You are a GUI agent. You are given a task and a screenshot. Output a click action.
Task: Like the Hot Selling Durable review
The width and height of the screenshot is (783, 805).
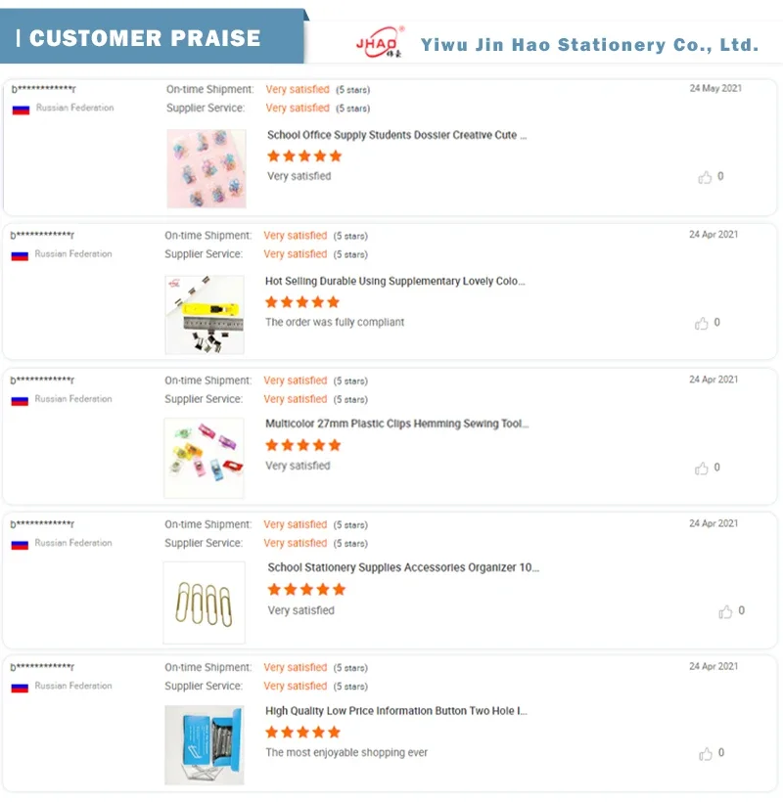coord(702,324)
